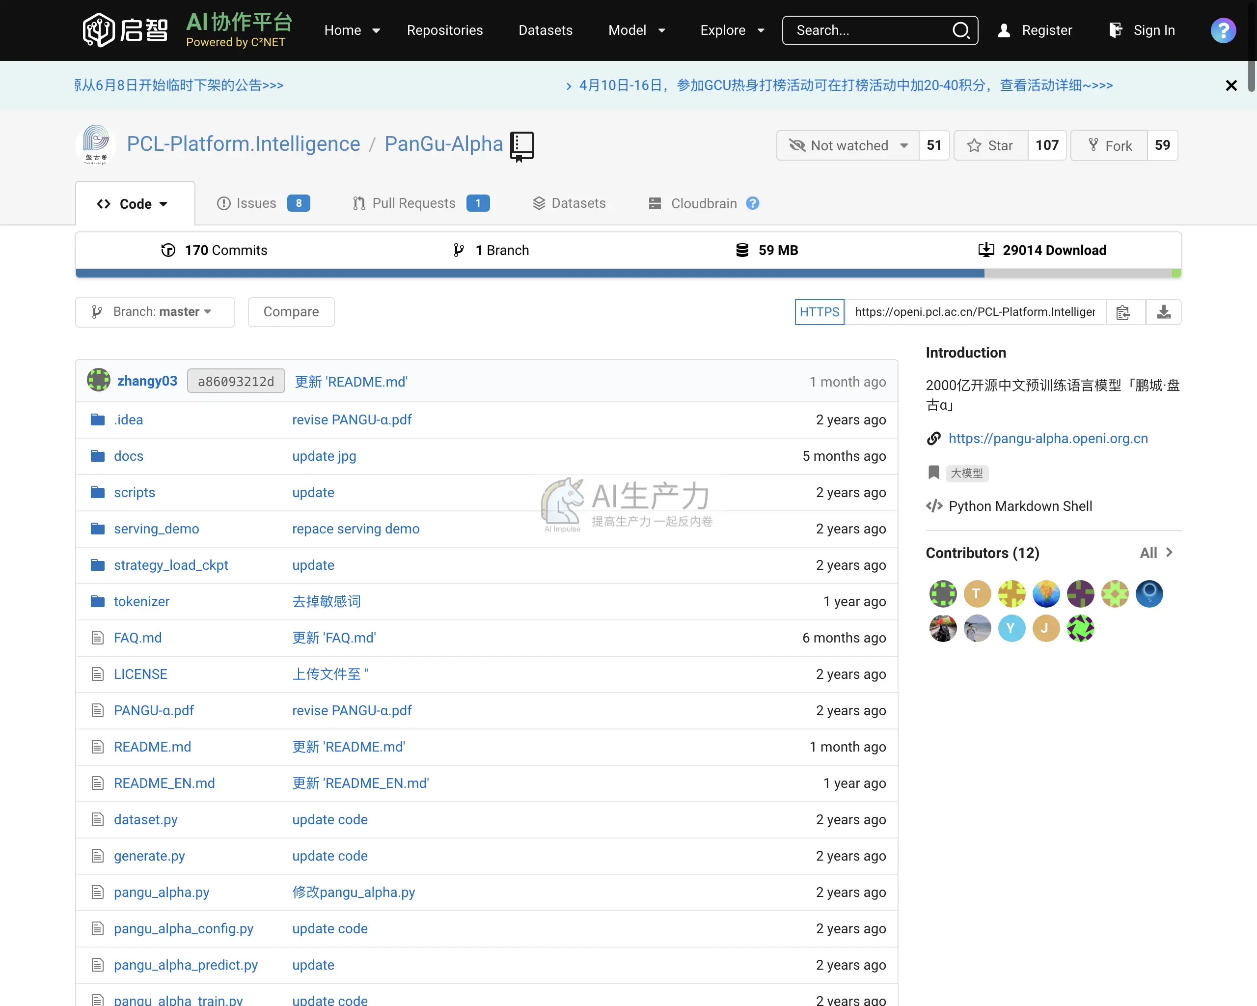Open the forks count 59

coord(1163,145)
